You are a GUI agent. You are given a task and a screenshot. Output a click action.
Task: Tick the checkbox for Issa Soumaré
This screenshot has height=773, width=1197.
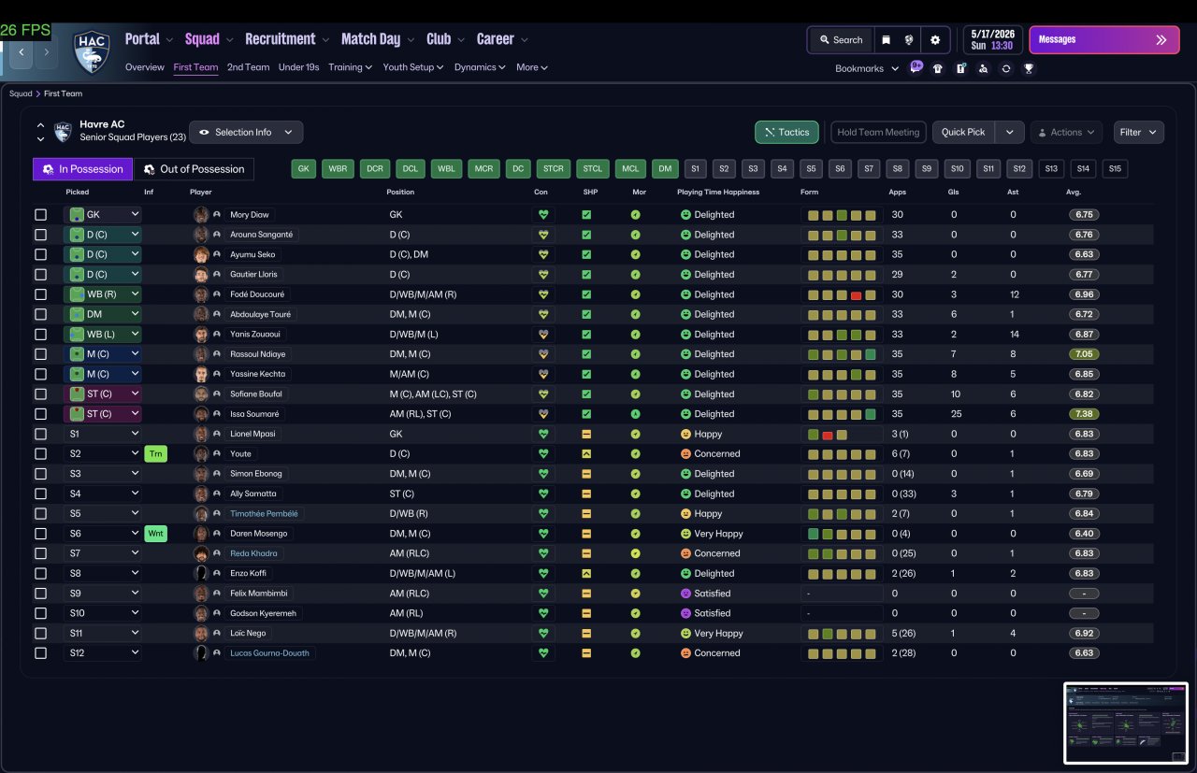(40, 414)
